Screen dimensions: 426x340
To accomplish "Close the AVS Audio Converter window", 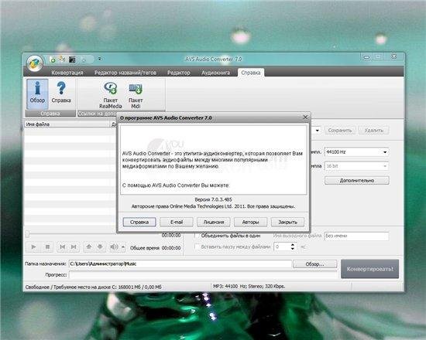I will 393,56.
